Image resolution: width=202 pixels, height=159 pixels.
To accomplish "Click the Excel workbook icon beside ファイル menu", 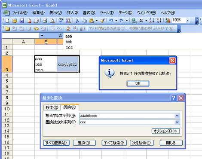I will pyautogui.click(x=6, y=13).
